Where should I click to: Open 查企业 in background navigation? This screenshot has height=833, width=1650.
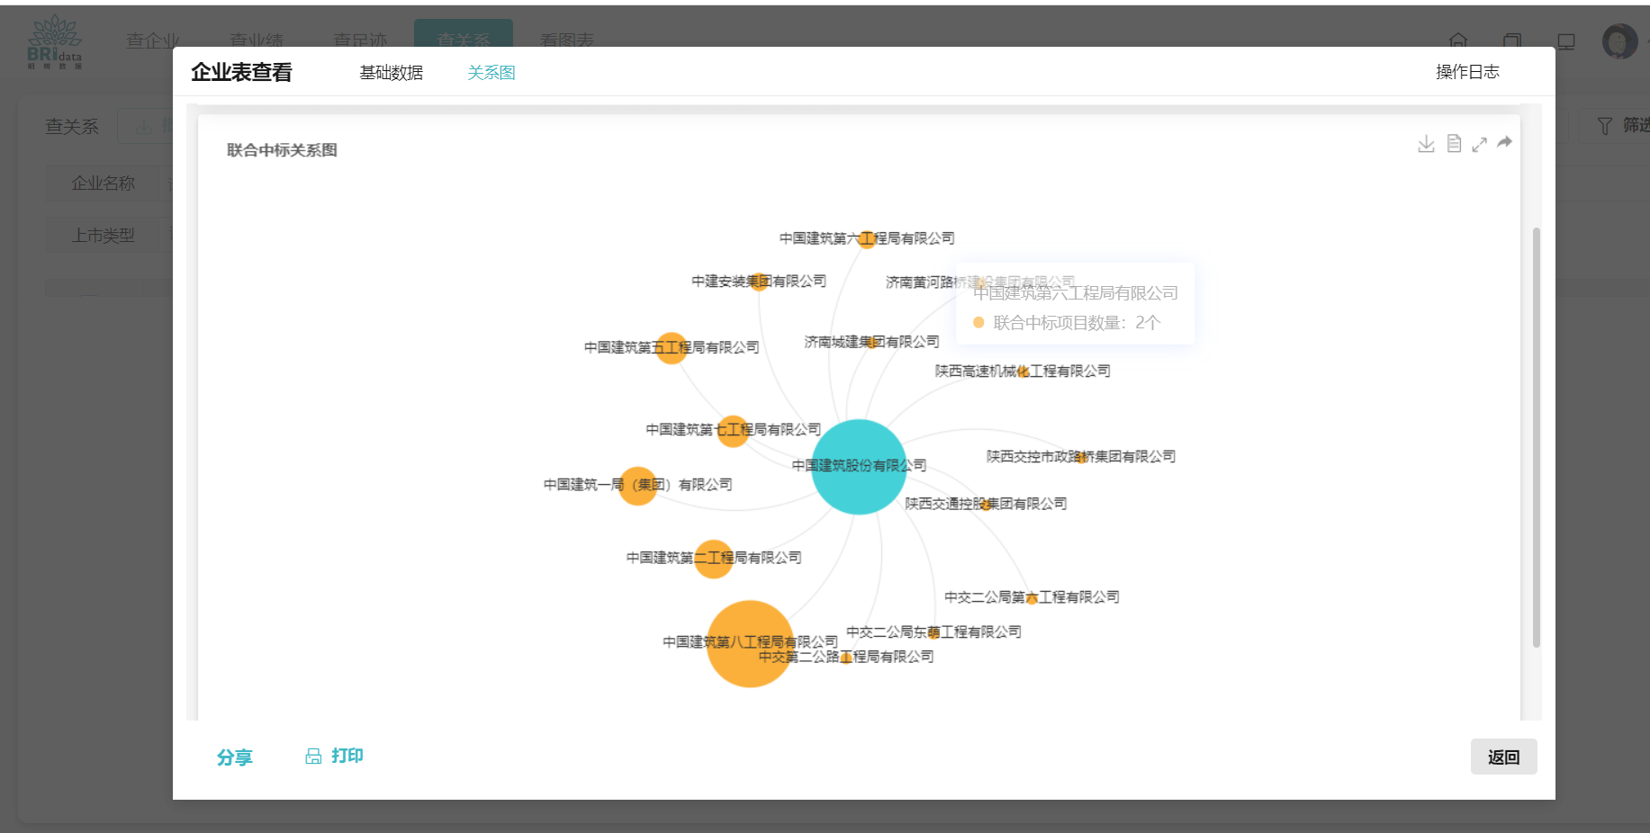coord(153,40)
